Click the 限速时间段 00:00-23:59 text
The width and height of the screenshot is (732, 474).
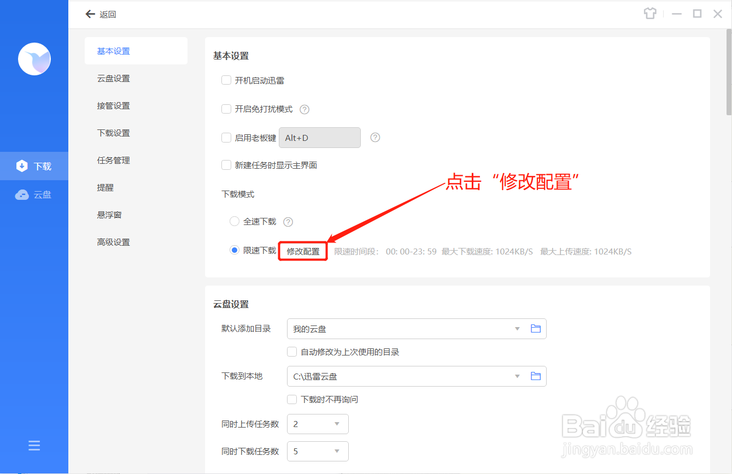point(385,252)
